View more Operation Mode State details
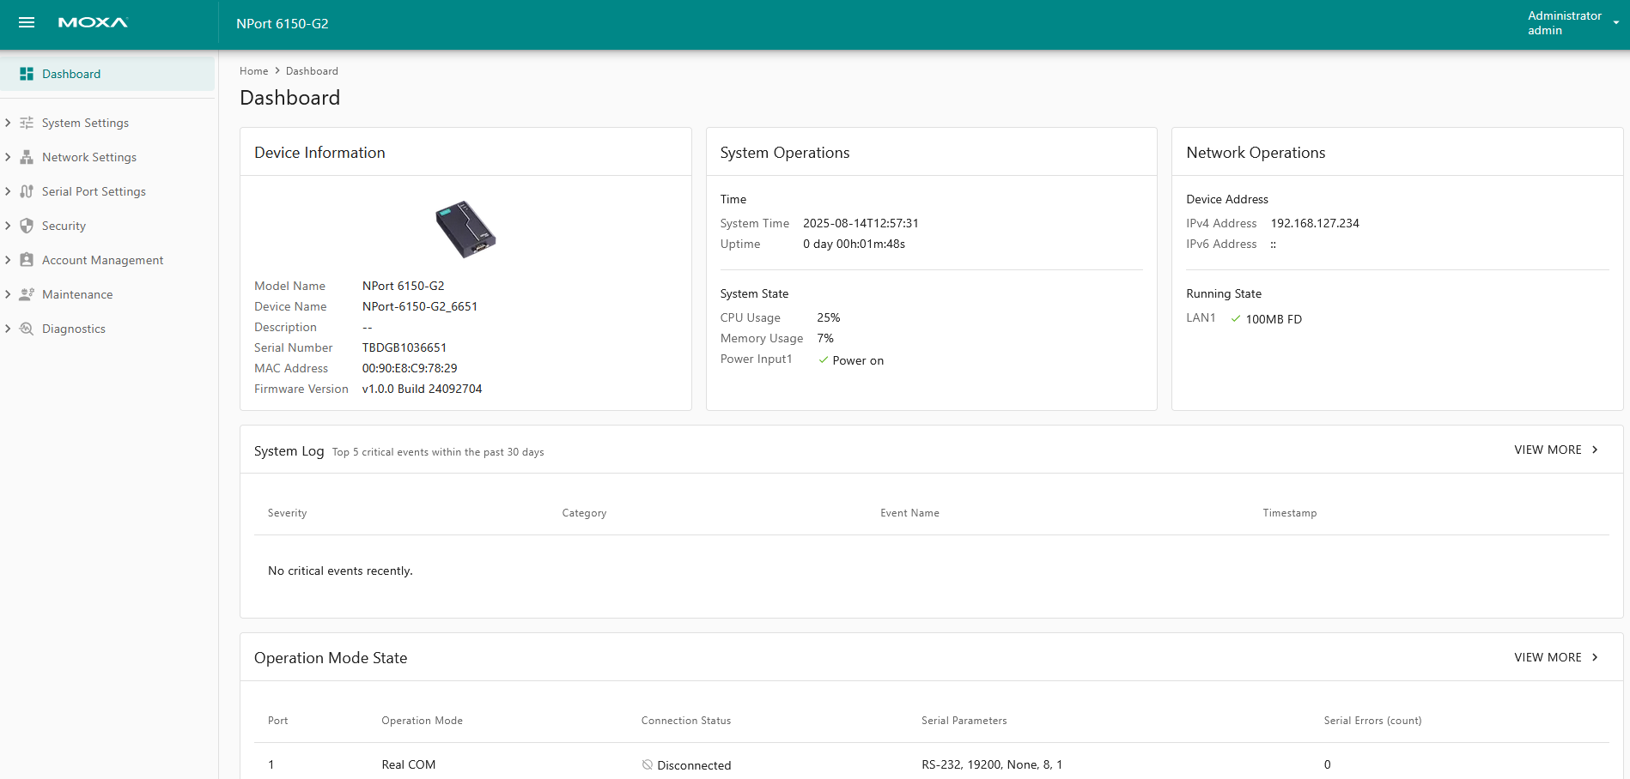This screenshot has height=779, width=1630. 1555,657
